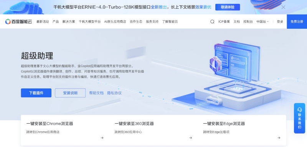Image resolution: width=307 pixels, height=147 pixels.
Task: Click the 联系我们 floating label
Action: [x=300, y=121]
